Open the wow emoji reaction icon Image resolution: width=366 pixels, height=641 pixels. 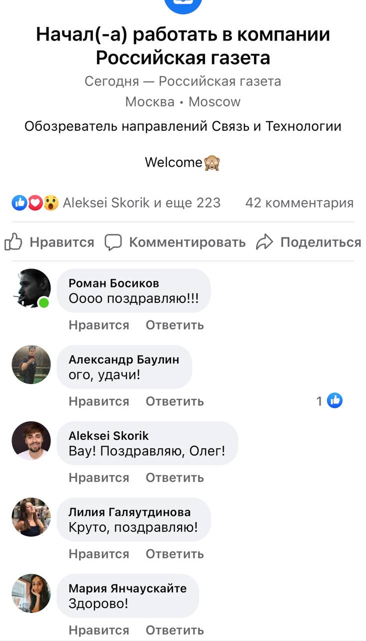(50, 203)
